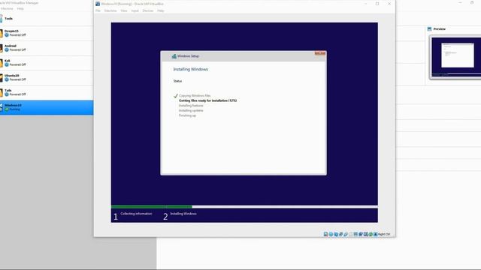Click the 'Collecting information' step 1 label

[x=136, y=214]
